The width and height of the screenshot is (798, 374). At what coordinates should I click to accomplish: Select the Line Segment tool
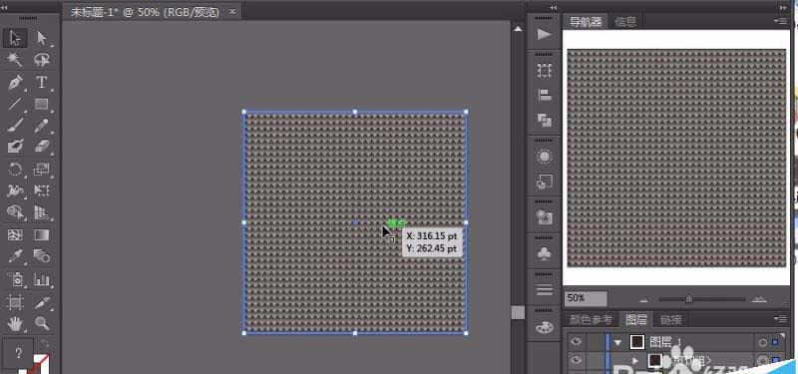pyautogui.click(x=15, y=105)
